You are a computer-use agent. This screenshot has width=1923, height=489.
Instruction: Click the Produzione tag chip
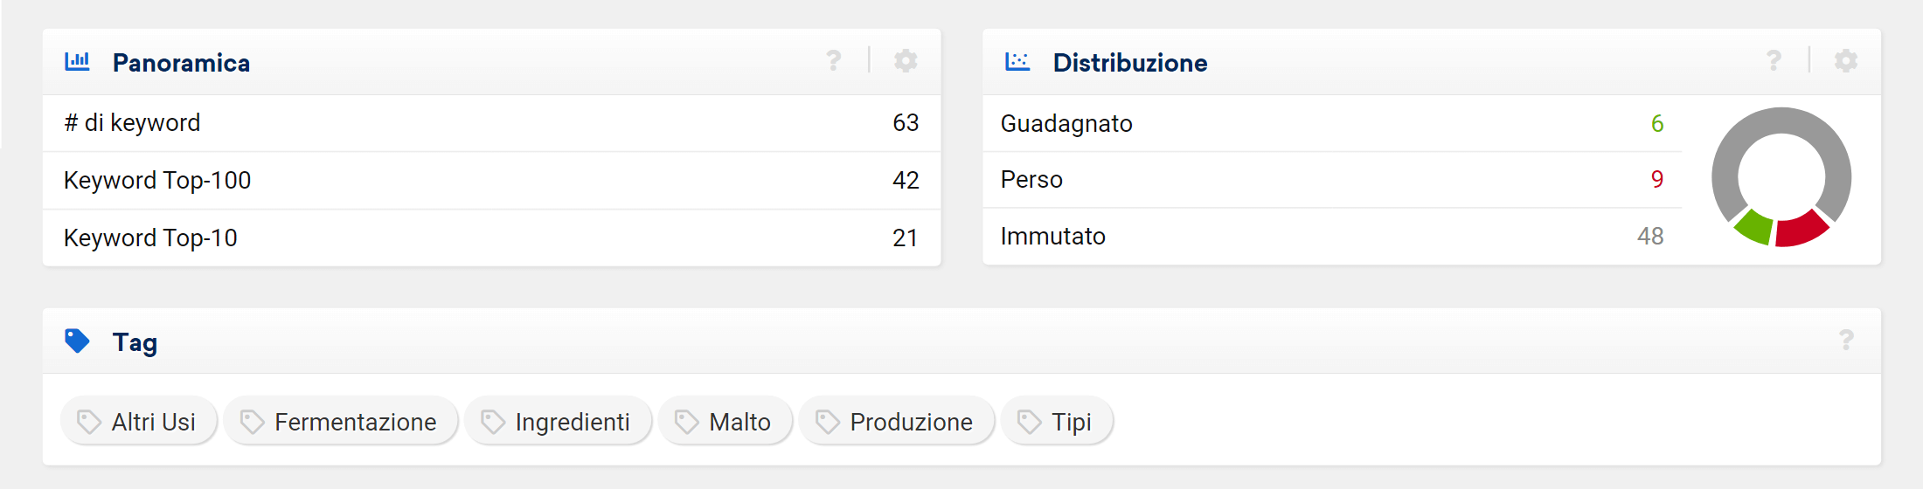pyautogui.click(x=896, y=422)
